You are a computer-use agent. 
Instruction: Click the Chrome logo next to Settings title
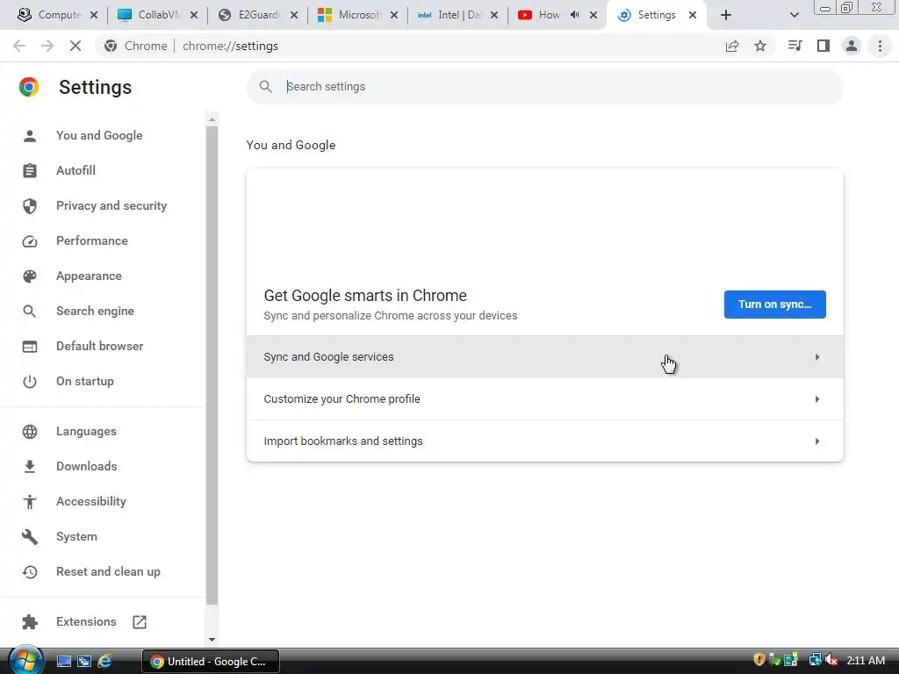[x=29, y=87]
